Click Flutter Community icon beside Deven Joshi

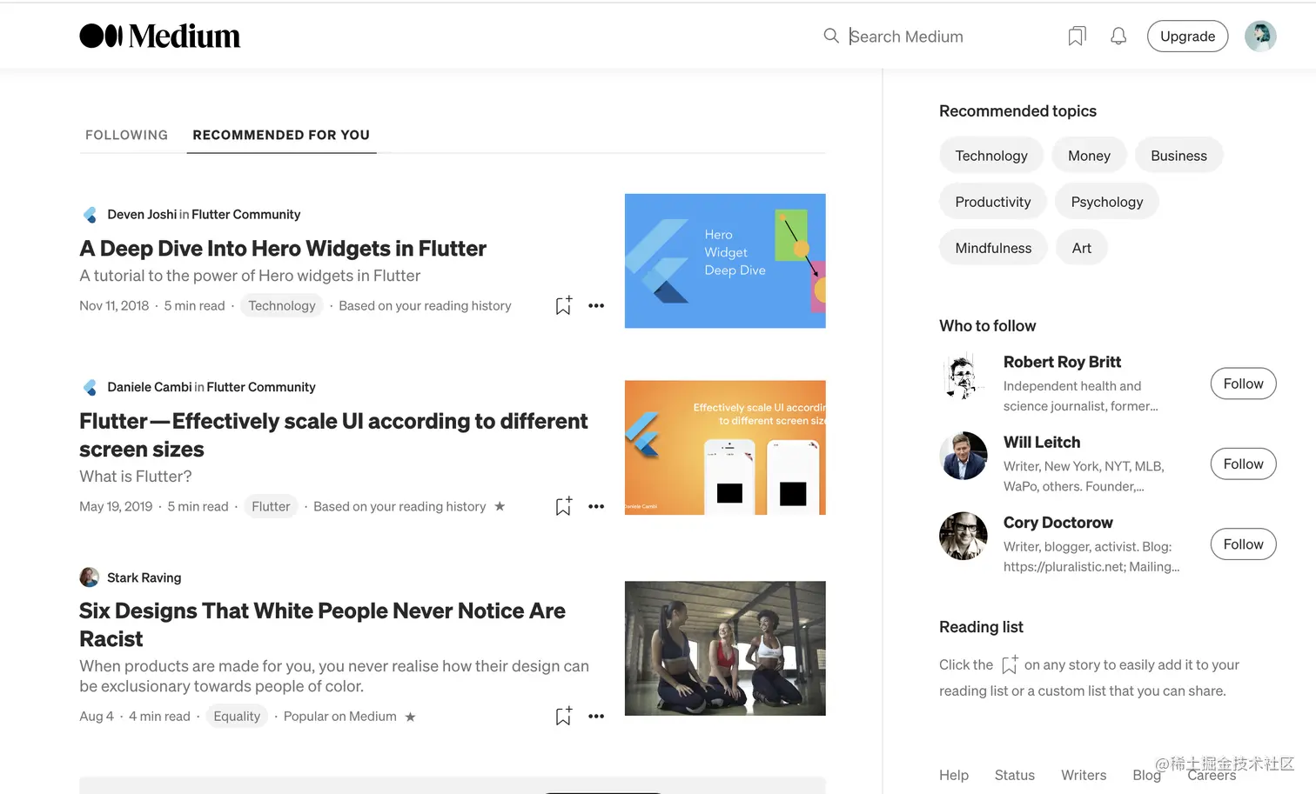click(90, 214)
